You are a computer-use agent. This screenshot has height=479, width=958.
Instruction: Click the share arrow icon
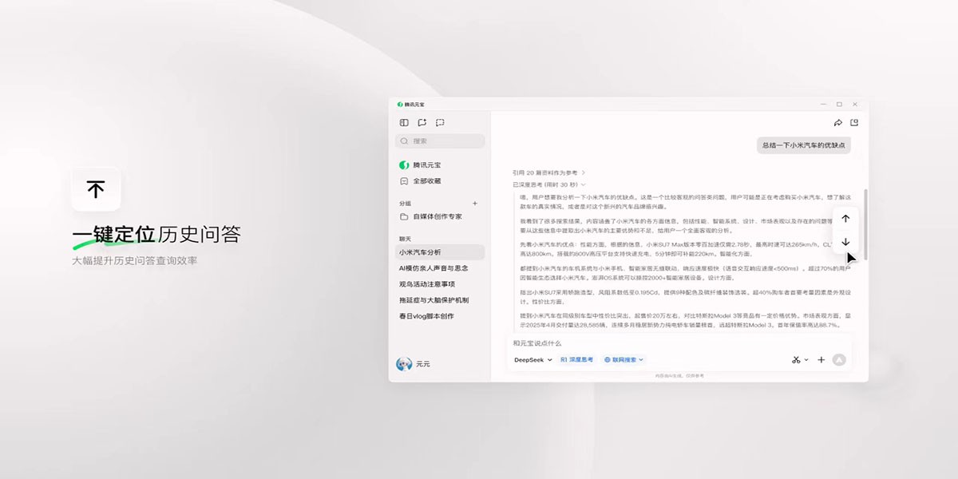coord(837,123)
